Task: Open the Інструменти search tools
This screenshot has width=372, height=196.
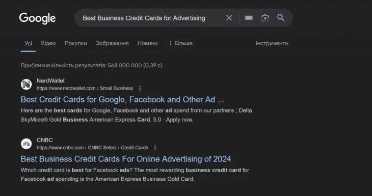Action: [272, 43]
